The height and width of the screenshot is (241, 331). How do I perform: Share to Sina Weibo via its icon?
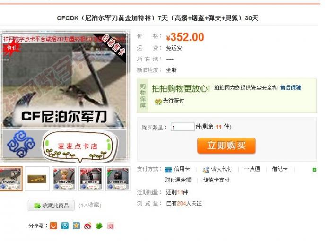pyautogui.click(x=87, y=226)
